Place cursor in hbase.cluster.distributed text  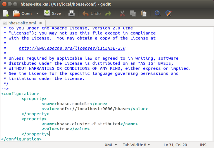pos(88,124)
